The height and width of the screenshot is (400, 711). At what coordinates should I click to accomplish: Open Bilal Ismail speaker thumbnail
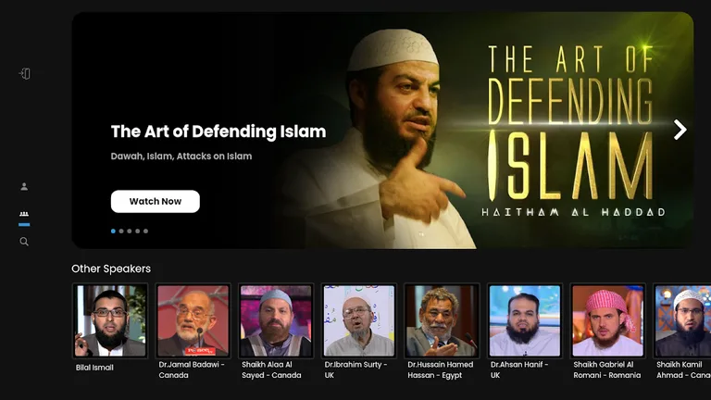coord(110,320)
